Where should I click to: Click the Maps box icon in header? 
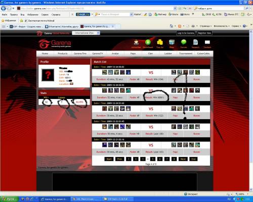(x=172, y=42)
